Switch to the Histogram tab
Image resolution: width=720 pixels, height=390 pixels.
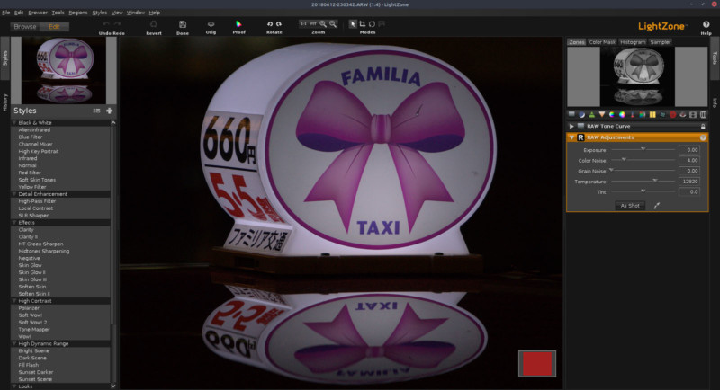[633, 41]
